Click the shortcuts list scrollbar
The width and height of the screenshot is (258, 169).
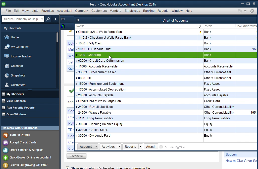(57, 37)
